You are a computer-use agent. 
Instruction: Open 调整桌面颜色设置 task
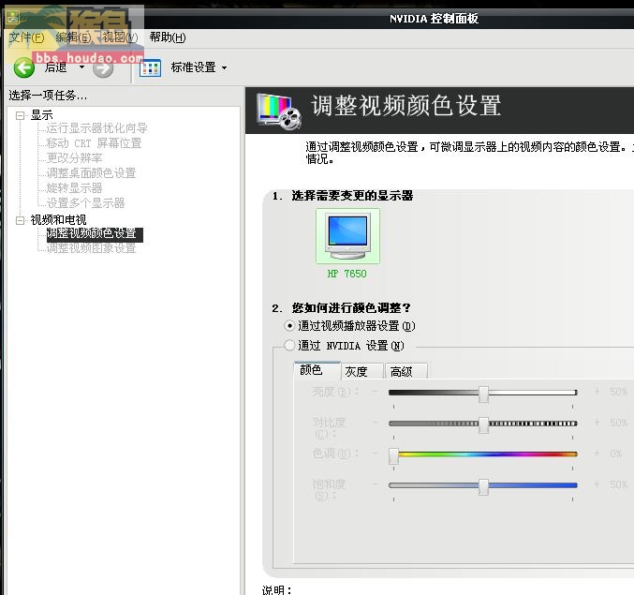point(91,173)
